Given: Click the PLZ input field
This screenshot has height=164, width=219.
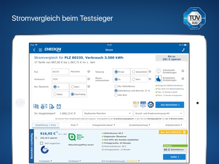Looking at the screenshot, I should [60, 71].
